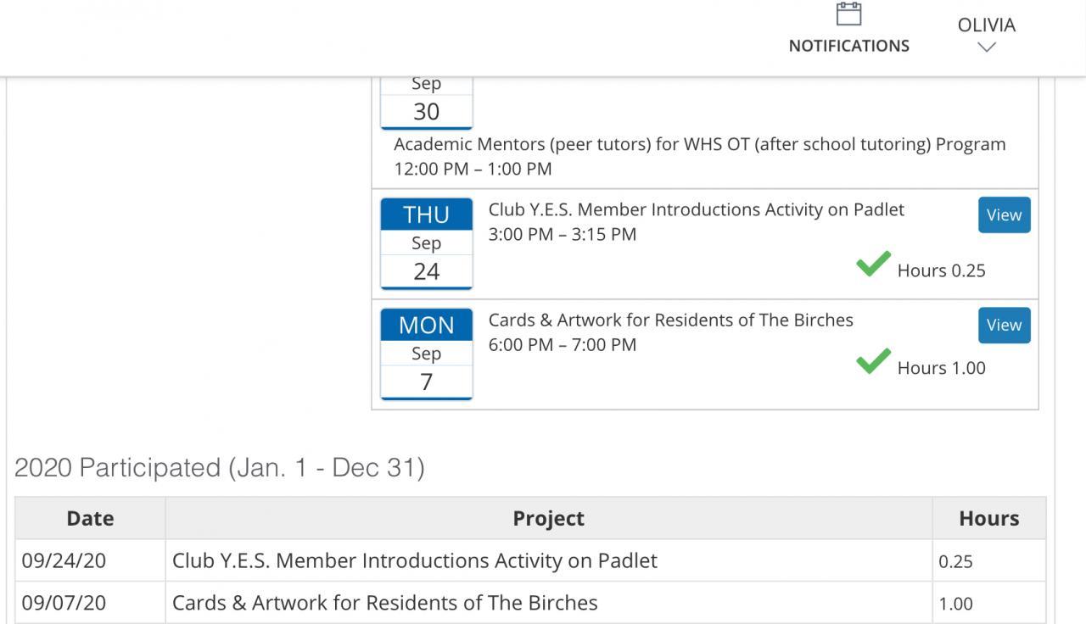Sort by the Hours column header

pos(988,518)
